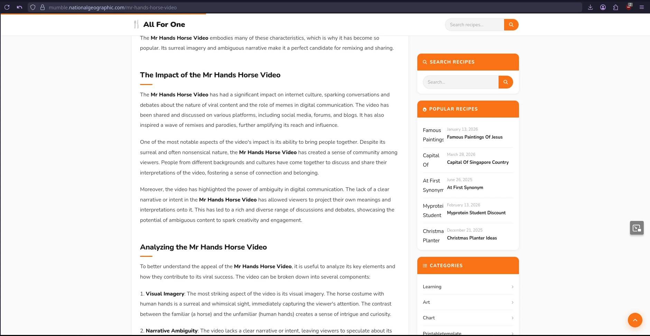
Task: Click the date February 13, 2026
Action: 463,205
